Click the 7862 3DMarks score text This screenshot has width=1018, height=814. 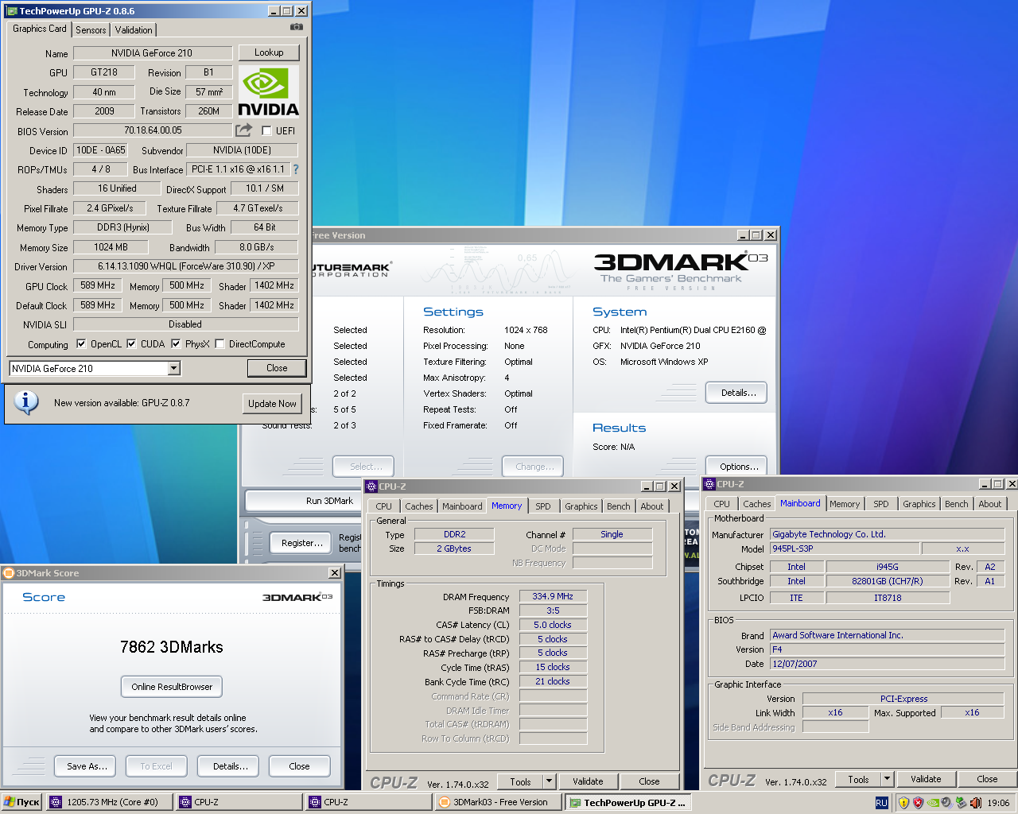(172, 647)
